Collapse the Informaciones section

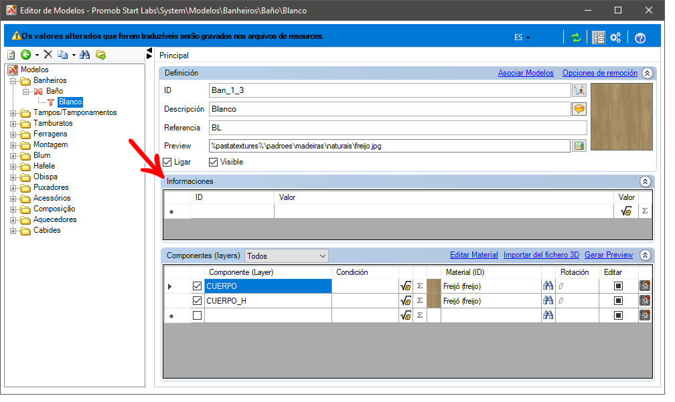[645, 181]
